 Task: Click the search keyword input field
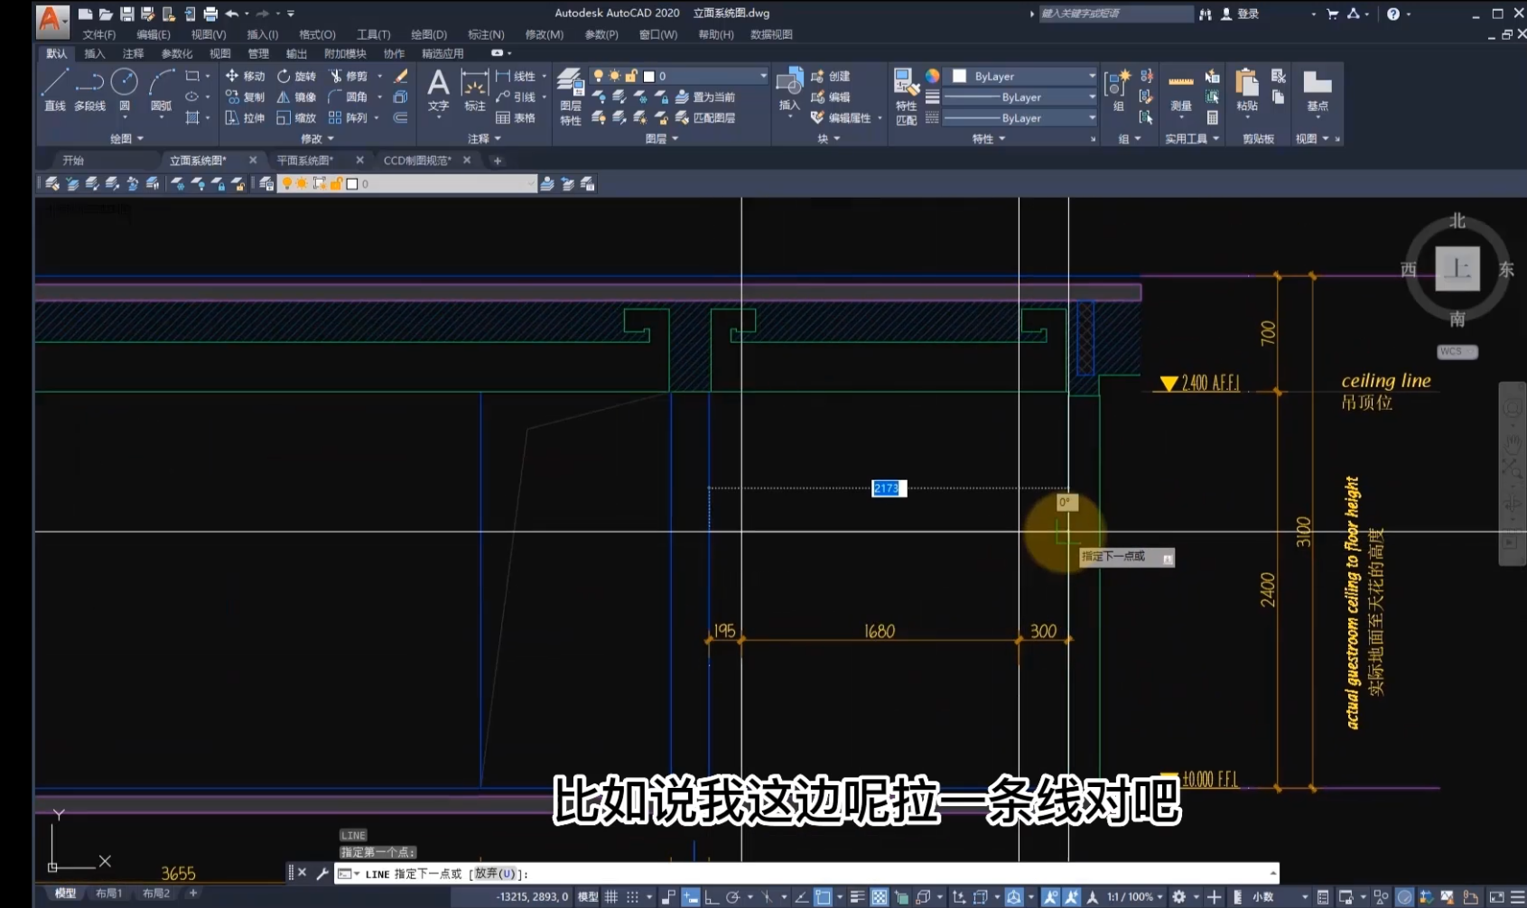click(1116, 14)
